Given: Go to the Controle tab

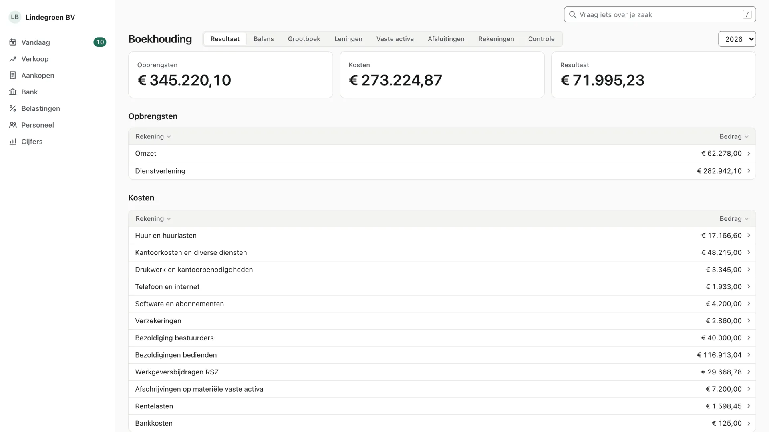Looking at the screenshot, I should pos(541,39).
